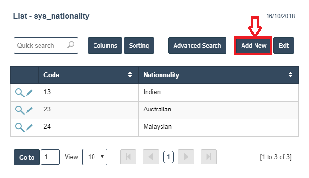This screenshot has height=178, width=309.
Task: Open magnifier icon for Australian row
Action: (x=20, y=110)
